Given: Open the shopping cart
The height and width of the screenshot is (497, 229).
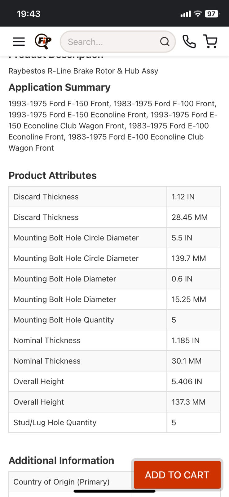Looking at the screenshot, I should tap(210, 42).
